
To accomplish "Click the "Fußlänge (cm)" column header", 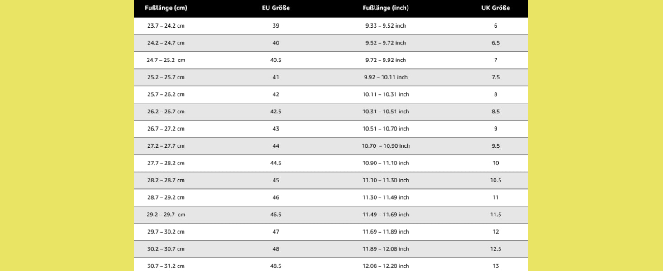I will tap(166, 8).
